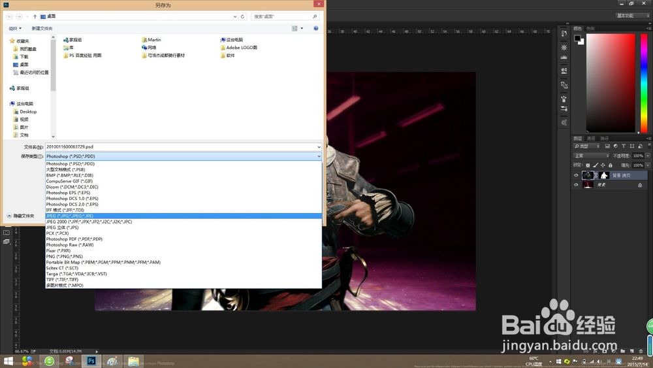Pick Targa (*.TGA;*.VDA;*.ICB;*.VST) format

coord(183,274)
